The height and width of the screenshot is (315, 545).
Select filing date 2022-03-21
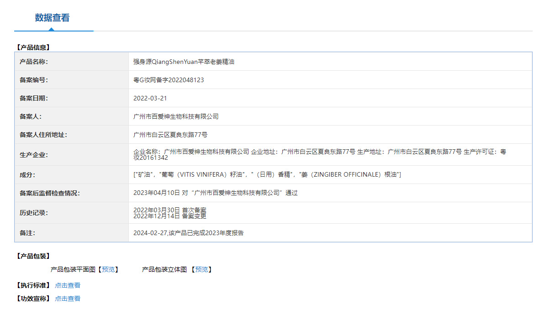[x=150, y=98]
